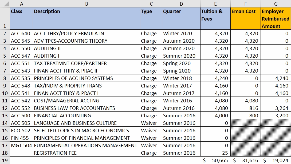
Task: Click the ACC 640 class cell
Action: point(21,34)
